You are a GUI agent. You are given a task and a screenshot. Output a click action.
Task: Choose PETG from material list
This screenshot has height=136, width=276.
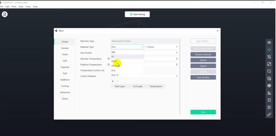pyautogui.click(x=127, y=61)
